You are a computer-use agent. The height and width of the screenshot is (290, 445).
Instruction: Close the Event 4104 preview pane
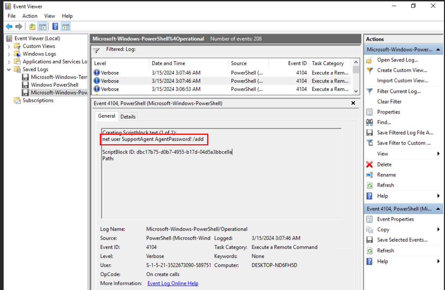(353, 103)
